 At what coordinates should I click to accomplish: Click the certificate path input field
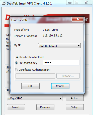(x=35, y=76)
